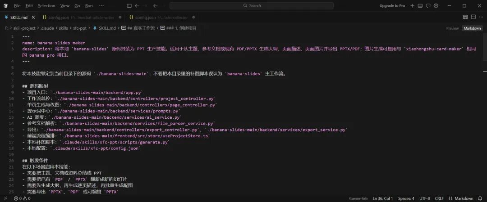Screen dimensions: 487x202
Task: Open the Edit menu
Action: [x=29, y=5]
